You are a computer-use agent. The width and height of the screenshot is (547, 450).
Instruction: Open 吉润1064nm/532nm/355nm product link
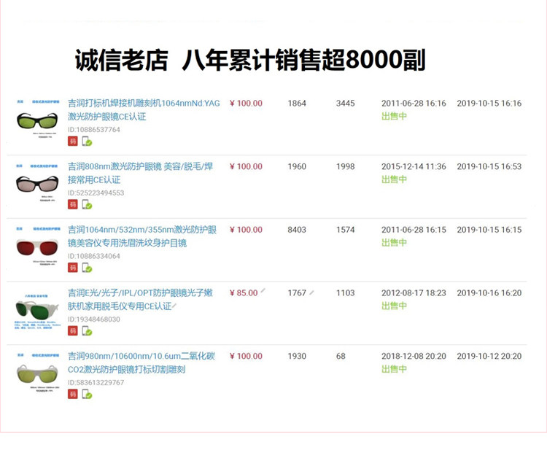pos(142,236)
